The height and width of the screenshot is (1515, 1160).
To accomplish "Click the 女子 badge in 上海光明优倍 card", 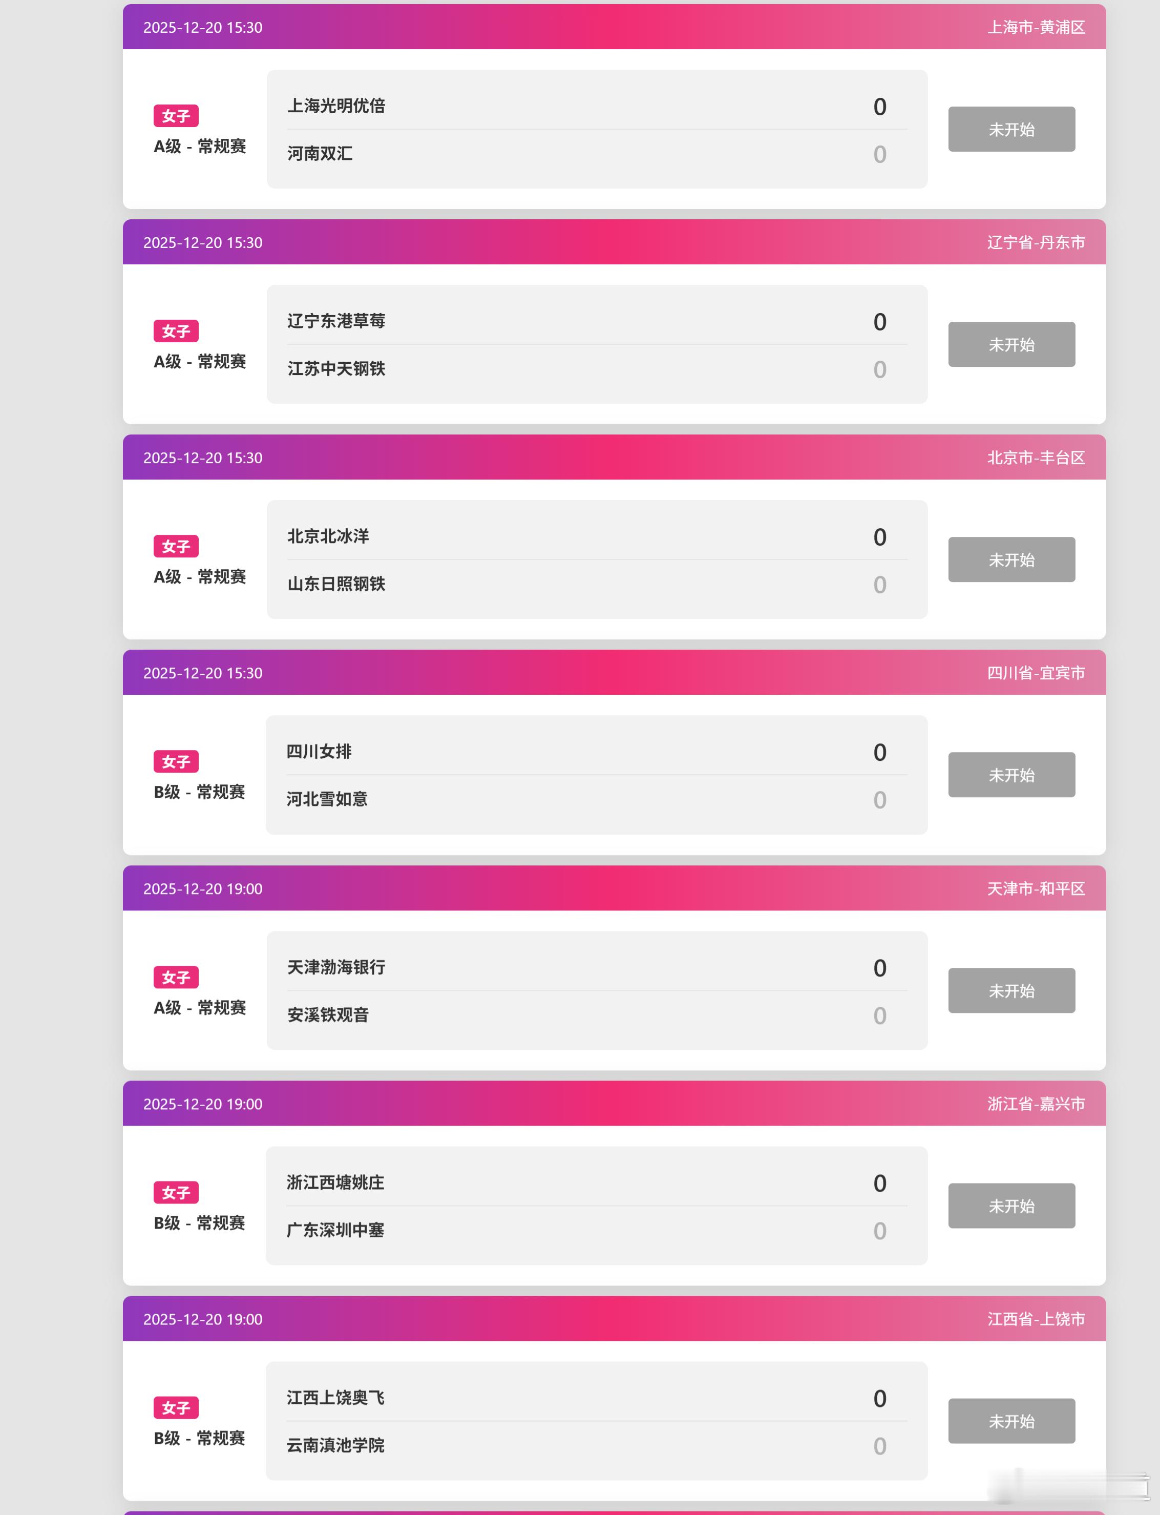I will point(175,116).
